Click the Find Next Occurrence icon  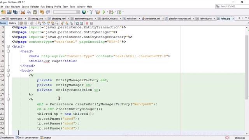tap(48, 23)
